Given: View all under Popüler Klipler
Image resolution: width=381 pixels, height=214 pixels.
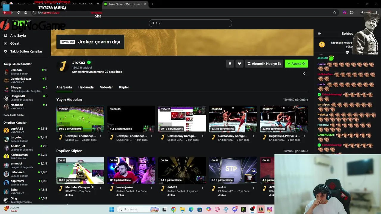Looking at the screenshot, I should coord(296,151).
